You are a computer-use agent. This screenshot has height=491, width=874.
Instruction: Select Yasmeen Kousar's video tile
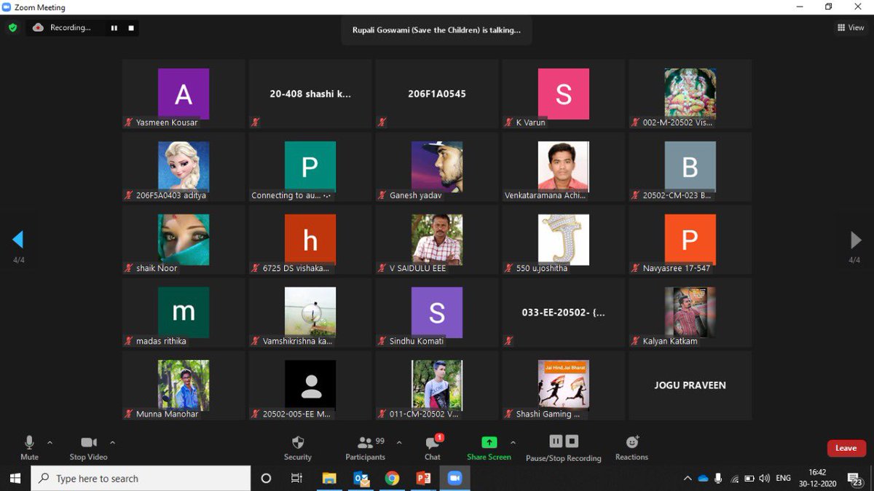pos(184,94)
